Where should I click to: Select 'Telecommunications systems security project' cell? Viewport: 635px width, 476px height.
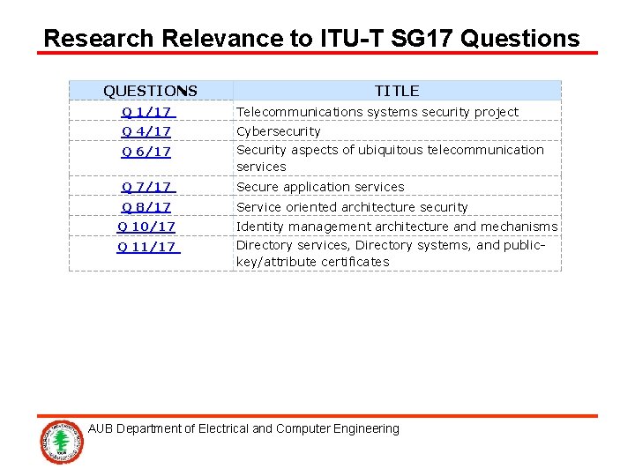click(x=397, y=110)
